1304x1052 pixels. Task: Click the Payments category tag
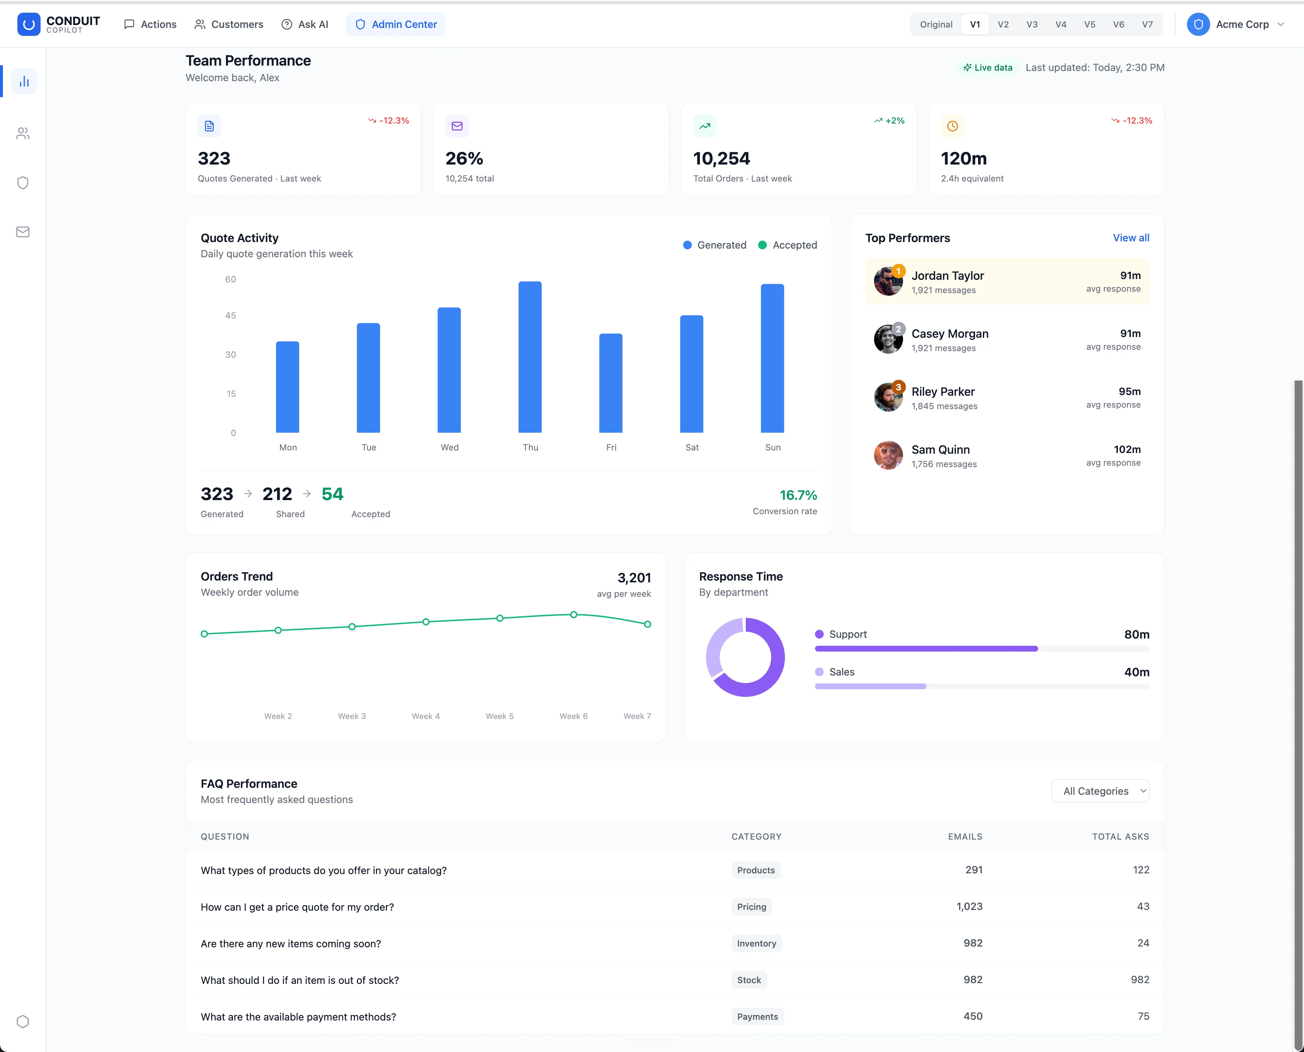758,1016
